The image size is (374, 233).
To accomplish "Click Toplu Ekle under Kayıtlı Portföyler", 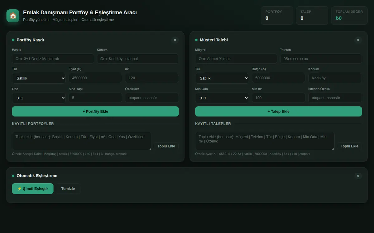I will [166, 146].
